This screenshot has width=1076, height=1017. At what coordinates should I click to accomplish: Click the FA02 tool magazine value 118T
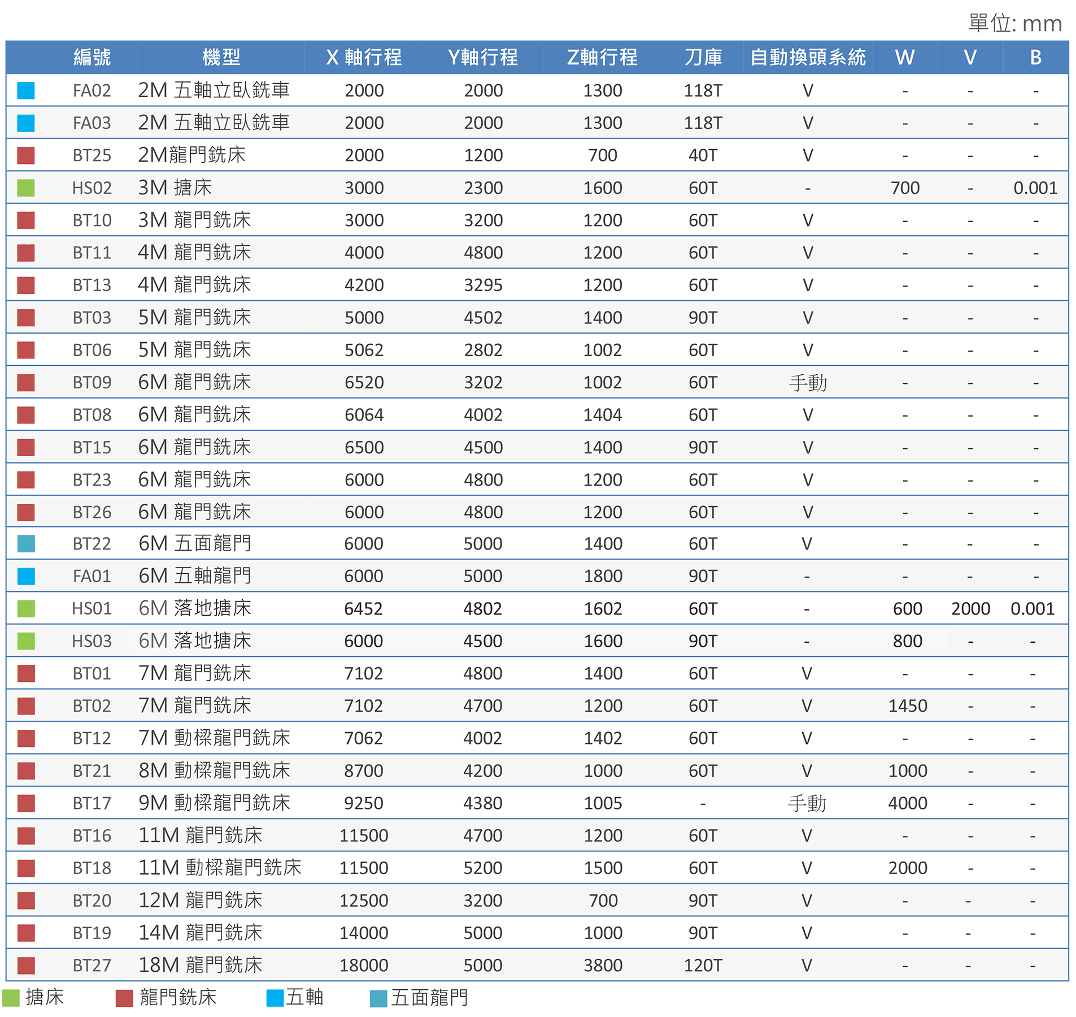(703, 90)
